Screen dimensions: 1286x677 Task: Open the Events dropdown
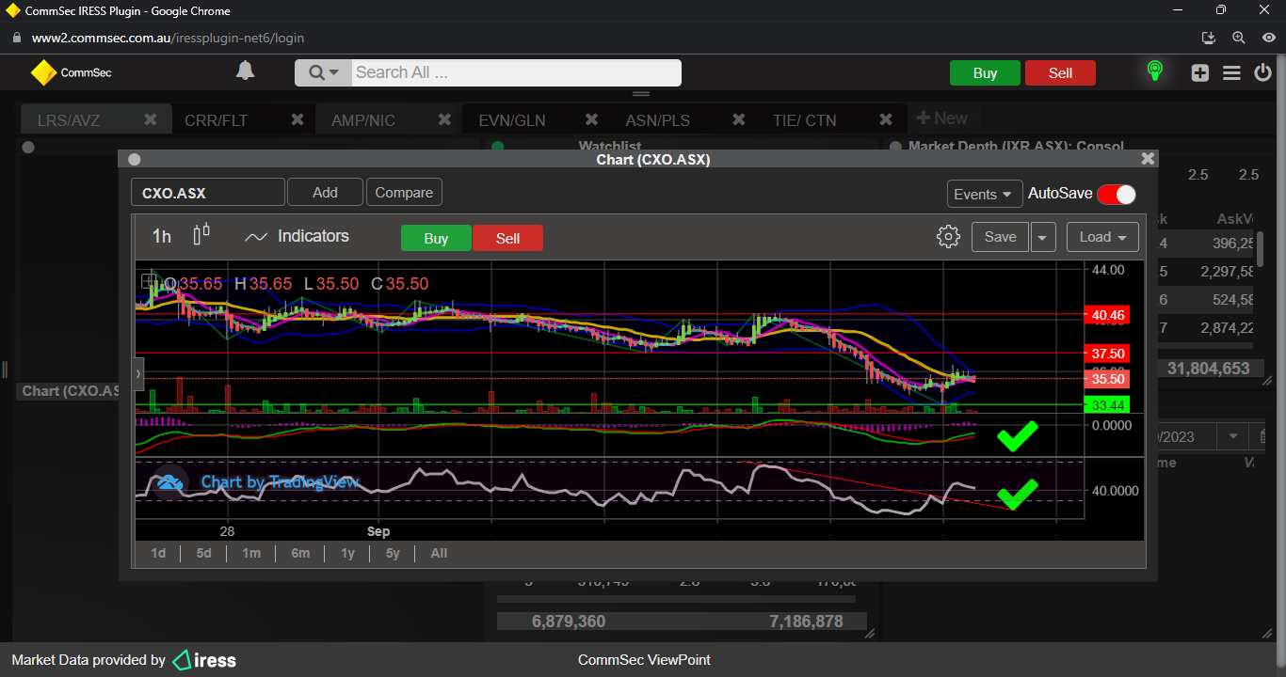(984, 194)
